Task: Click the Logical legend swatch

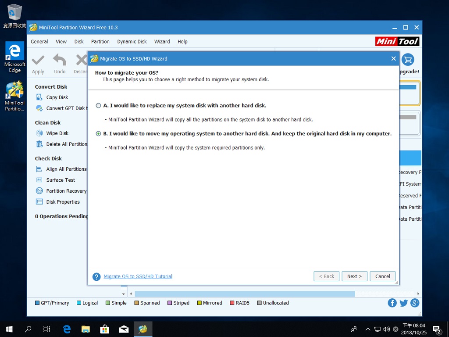Action: click(x=79, y=303)
